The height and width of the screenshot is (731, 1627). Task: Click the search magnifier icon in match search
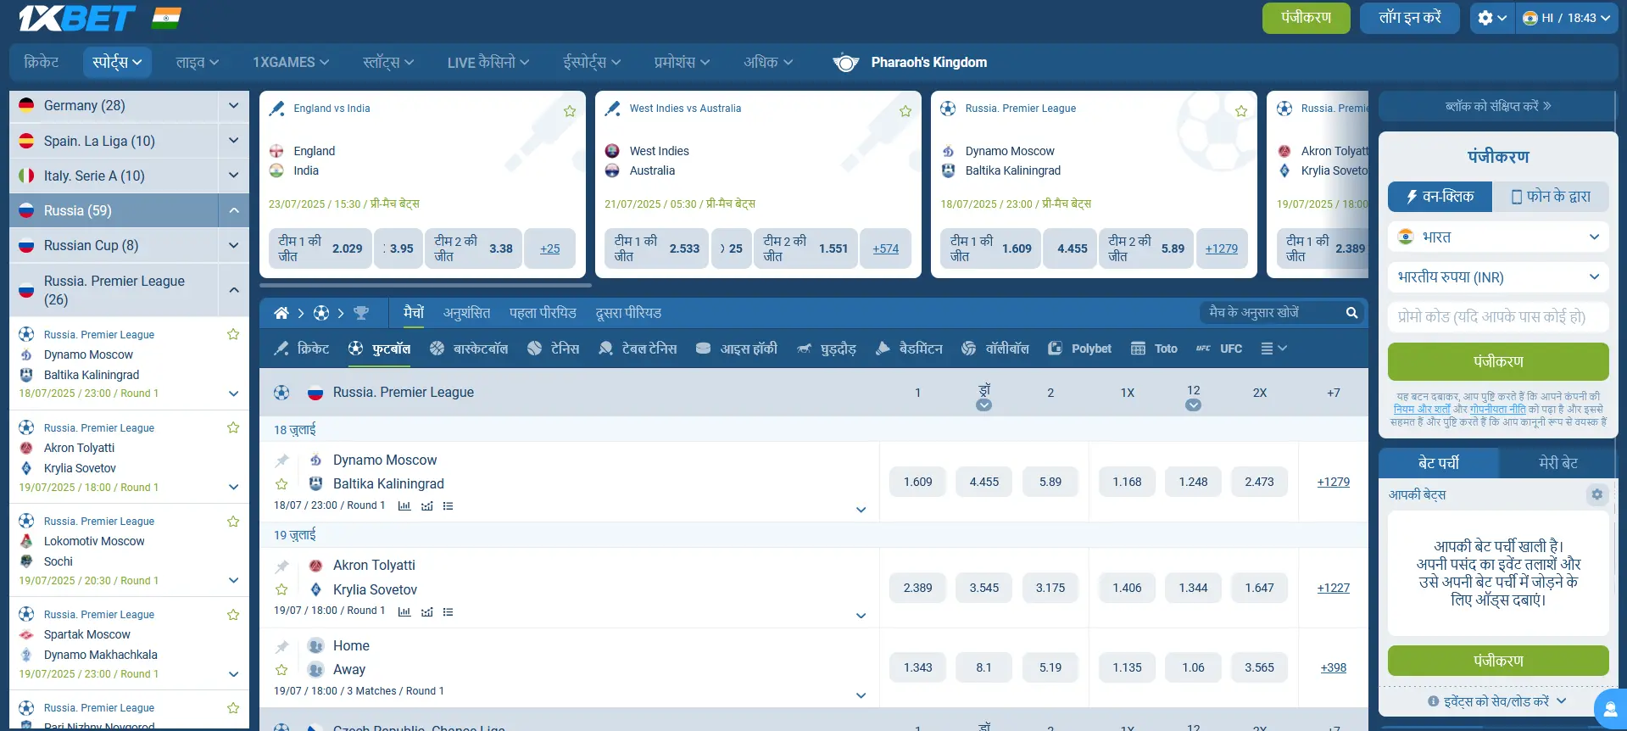click(1351, 313)
